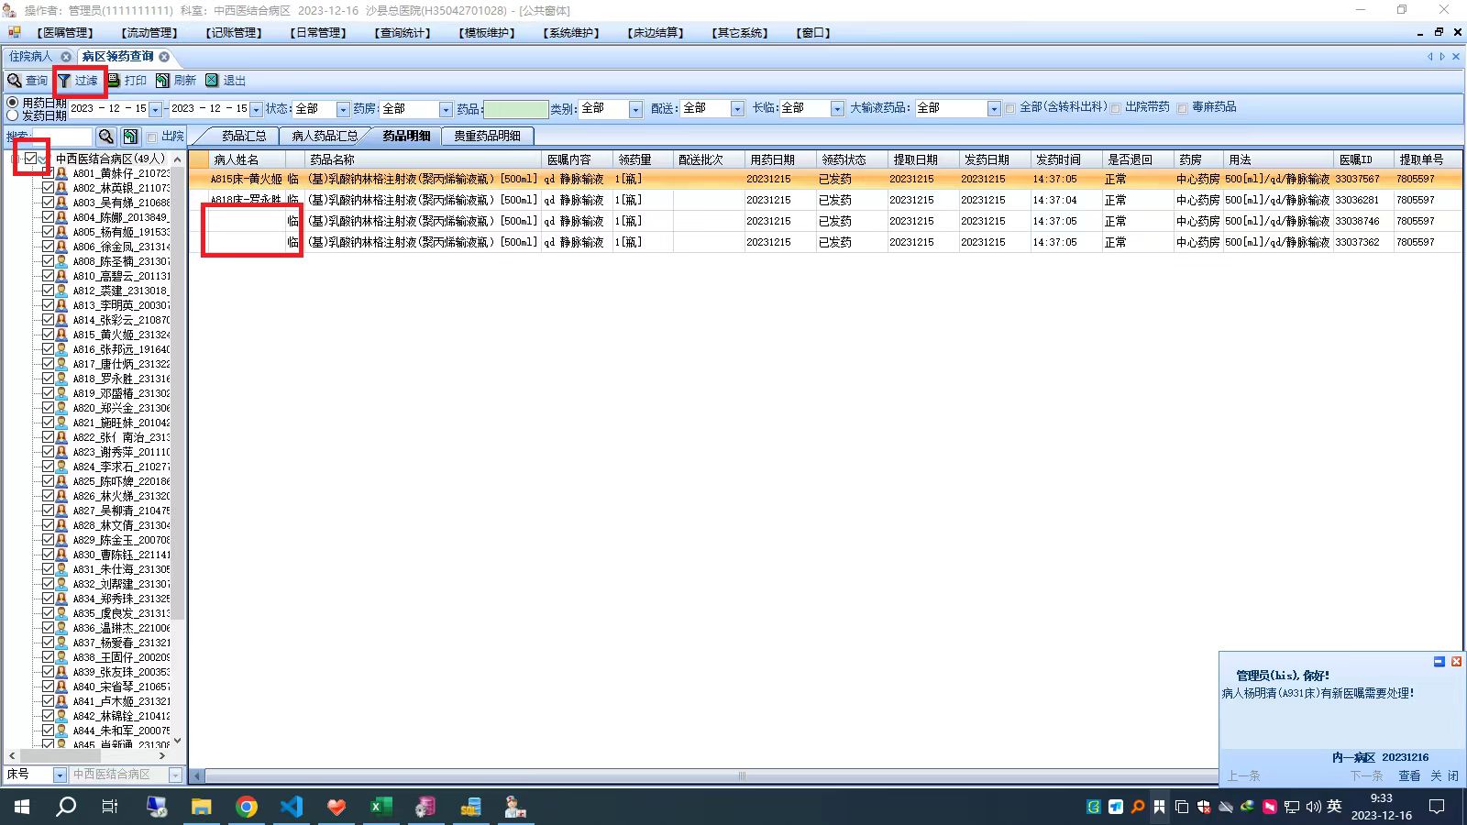Click 查看 in the notification popup
This screenshot has height=825, width=1467.
pos(1409,775)
